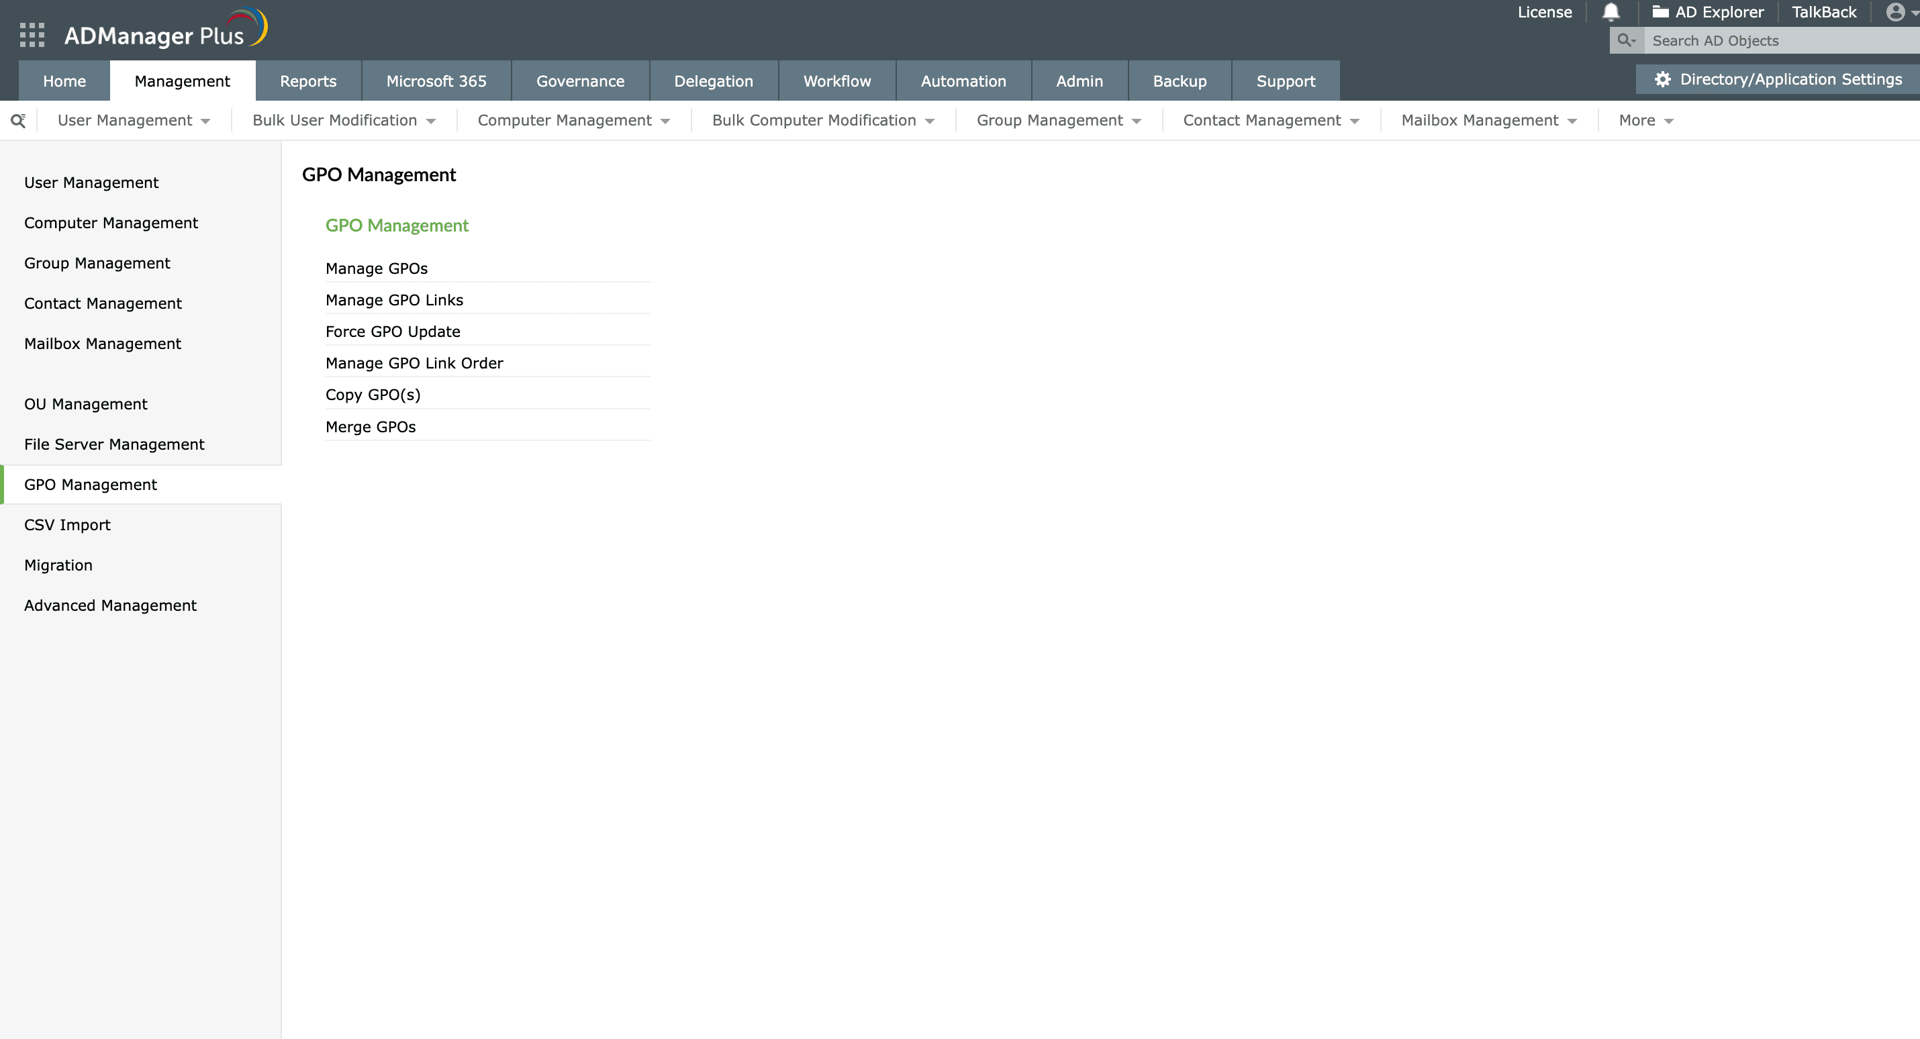This screenshot has width=1920, height=1039.
Task: Expand the Group Management dropdown
Action: point(1059,121)
